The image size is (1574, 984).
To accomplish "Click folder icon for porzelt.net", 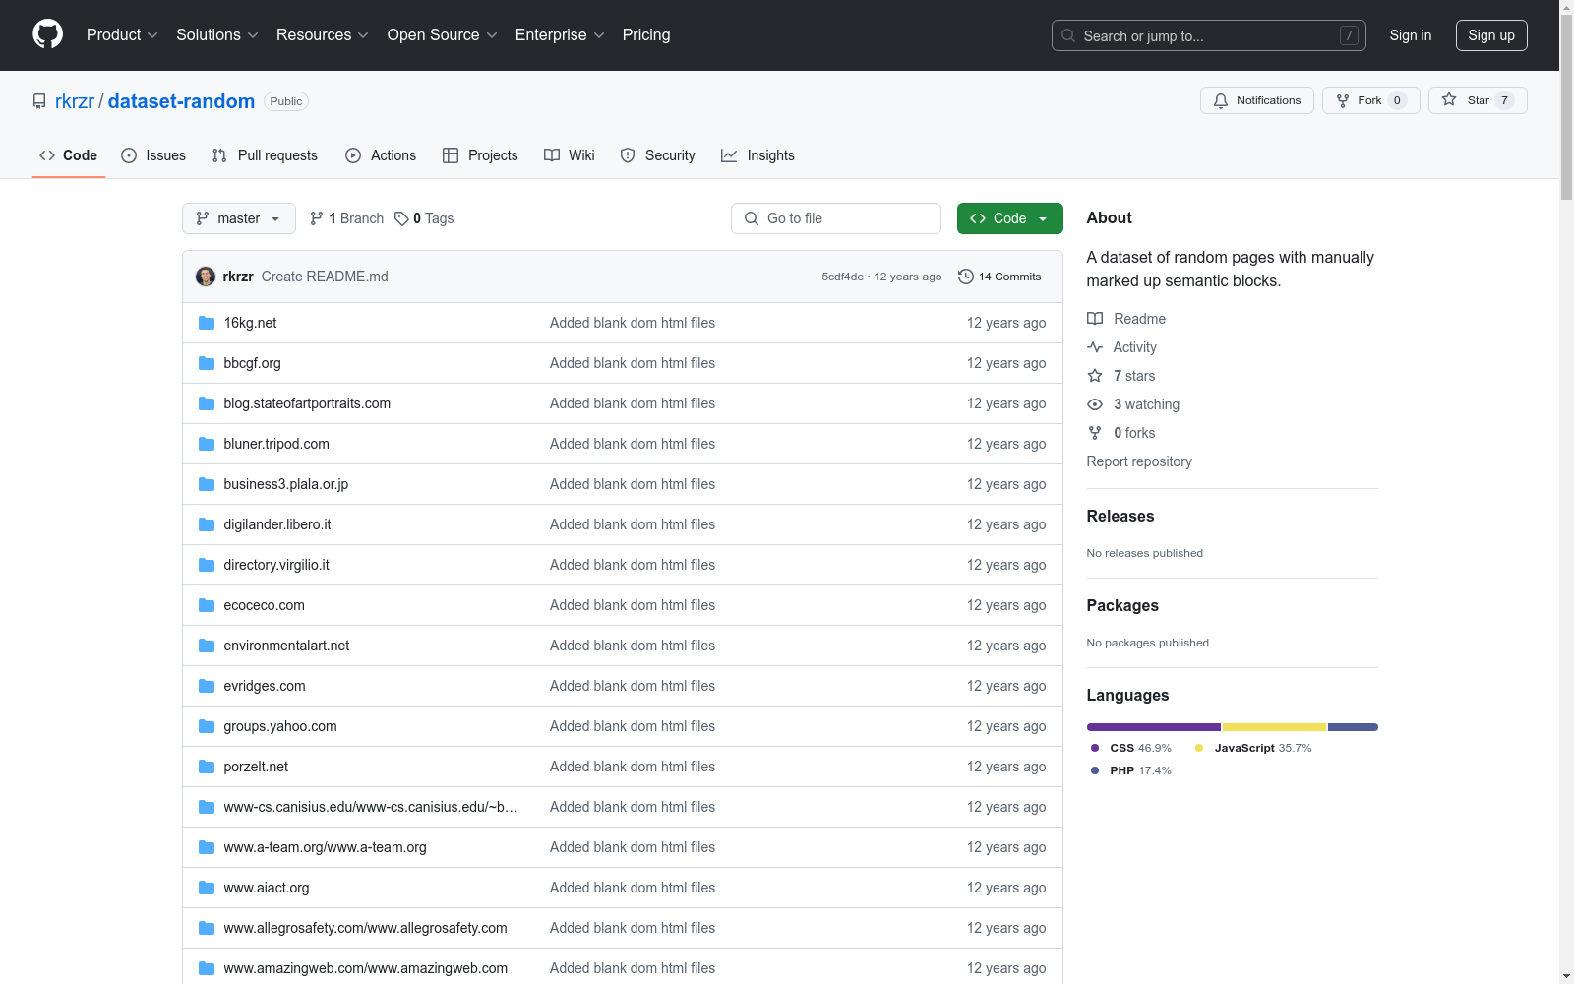I will click(x=207, y=767).
